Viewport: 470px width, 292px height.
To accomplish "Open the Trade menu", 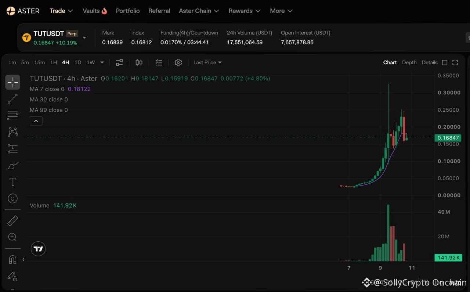I will 61,11.
